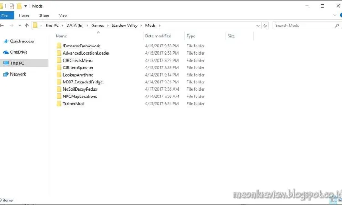Open the File ribbon tab
The width and height of the screenshot is (342, 205).
6,15
